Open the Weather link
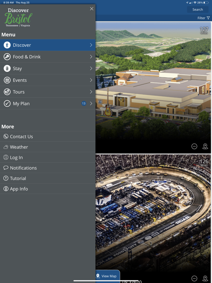The height and width of the screenshot is (283, 212). pyautogui.click(x=47, y=147)
